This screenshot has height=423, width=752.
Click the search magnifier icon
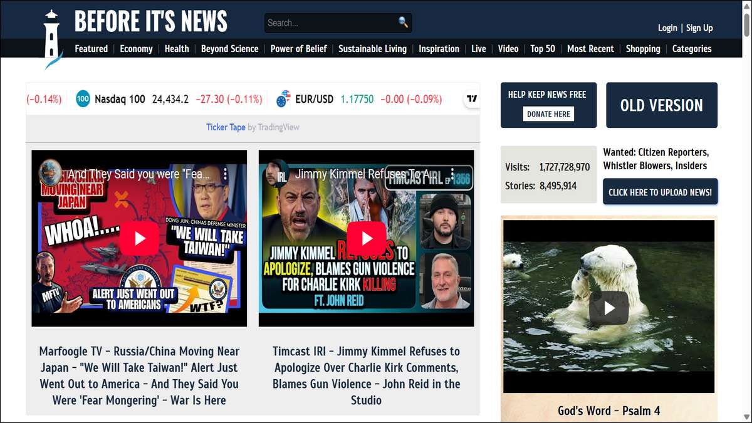point(403,22)
